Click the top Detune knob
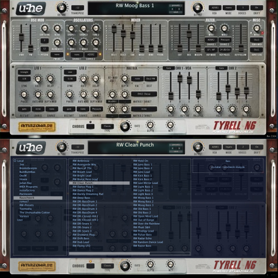This screenshot has height=278, width=278. pyautogui.click(x=62, y=7)
